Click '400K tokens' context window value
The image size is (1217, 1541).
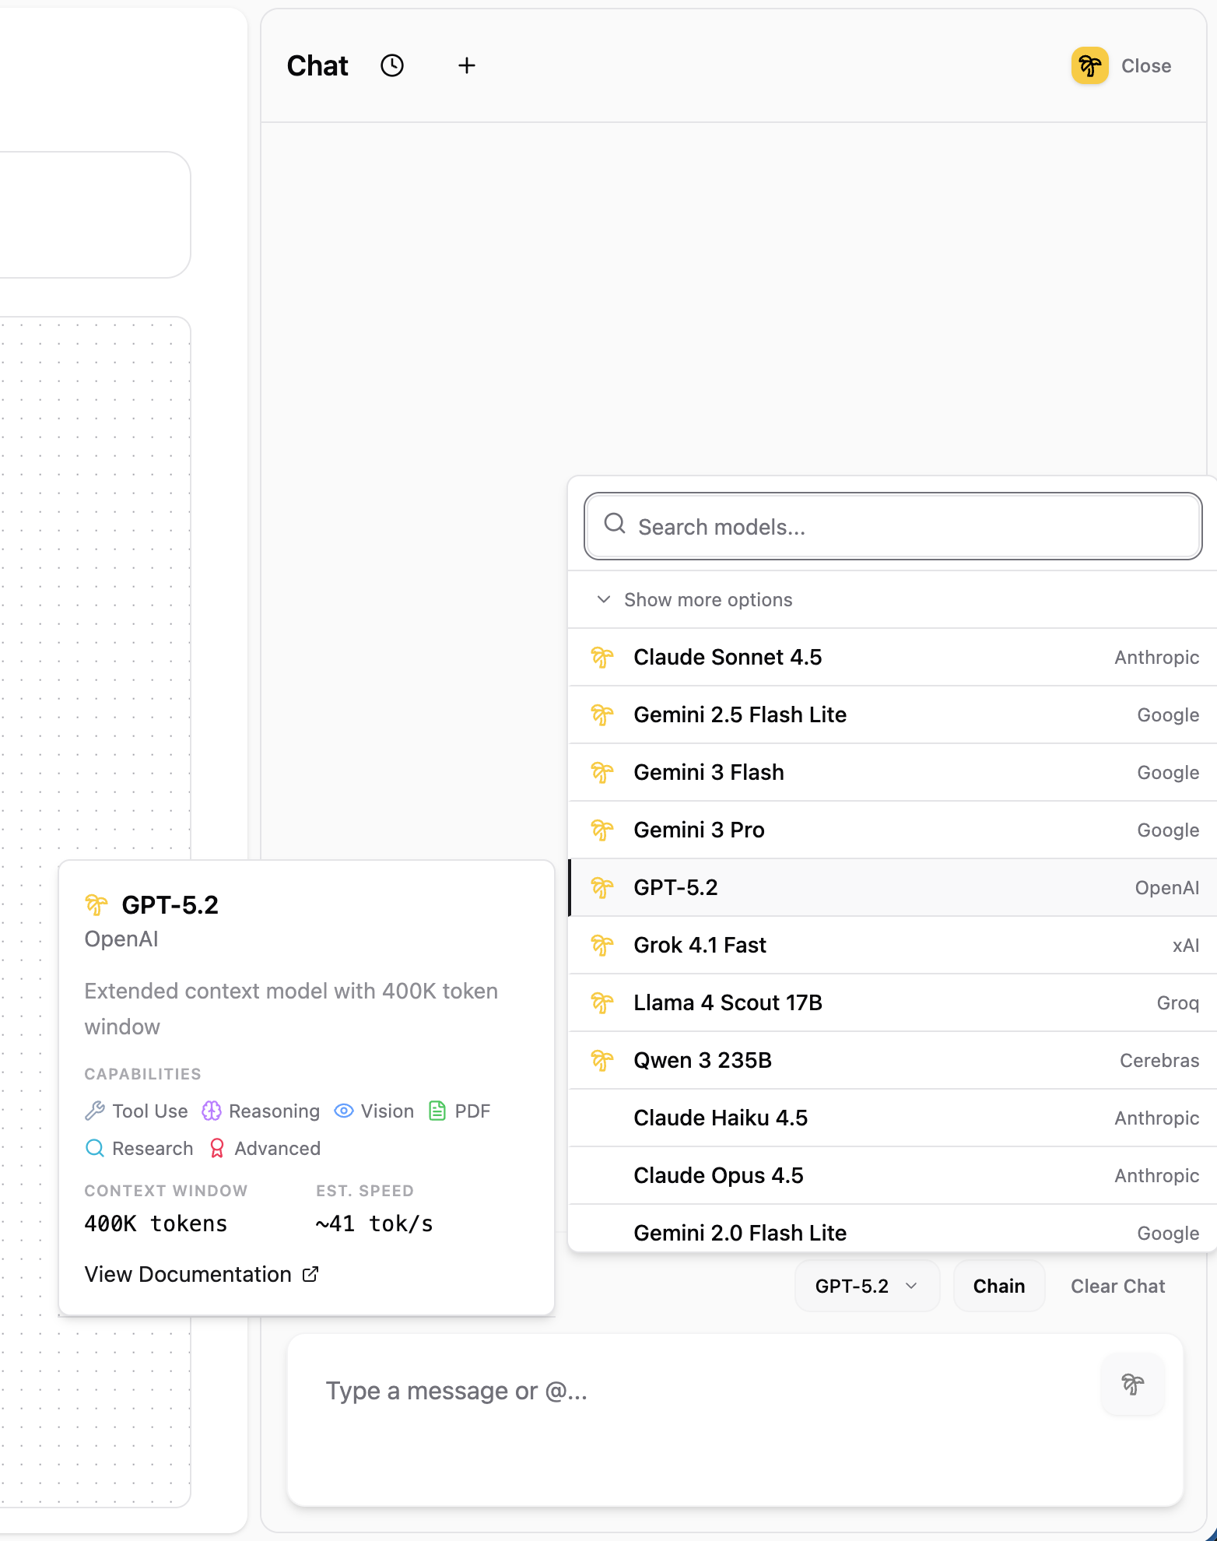pos(156,1223)
